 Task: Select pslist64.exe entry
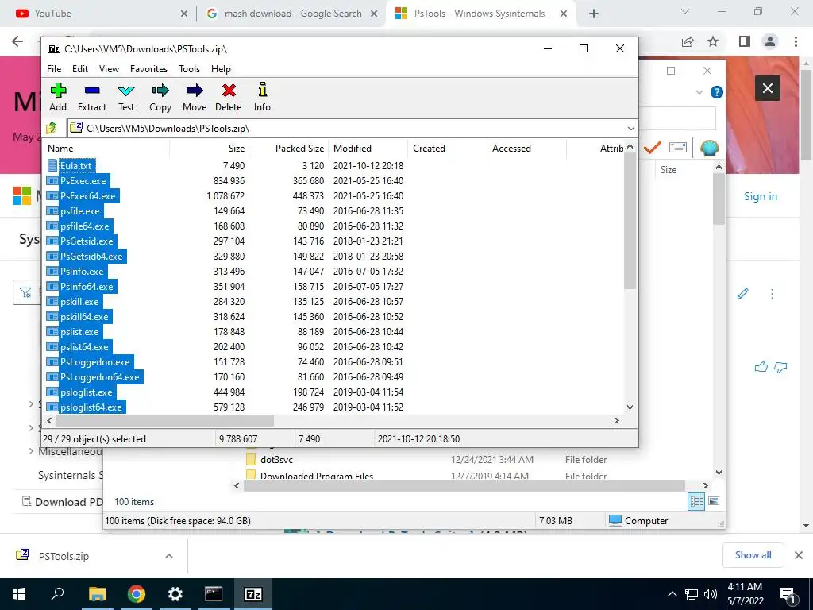(84, 347)
